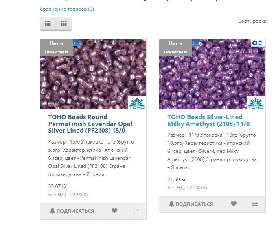Image resolution: width=276 pixels, height=225 pixels.
Task: Switch to list view layout
Action: pos(48,24)
